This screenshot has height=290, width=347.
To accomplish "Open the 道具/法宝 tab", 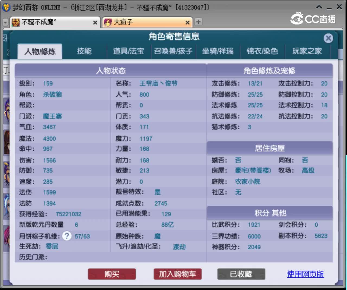I will tap(128, 51).
